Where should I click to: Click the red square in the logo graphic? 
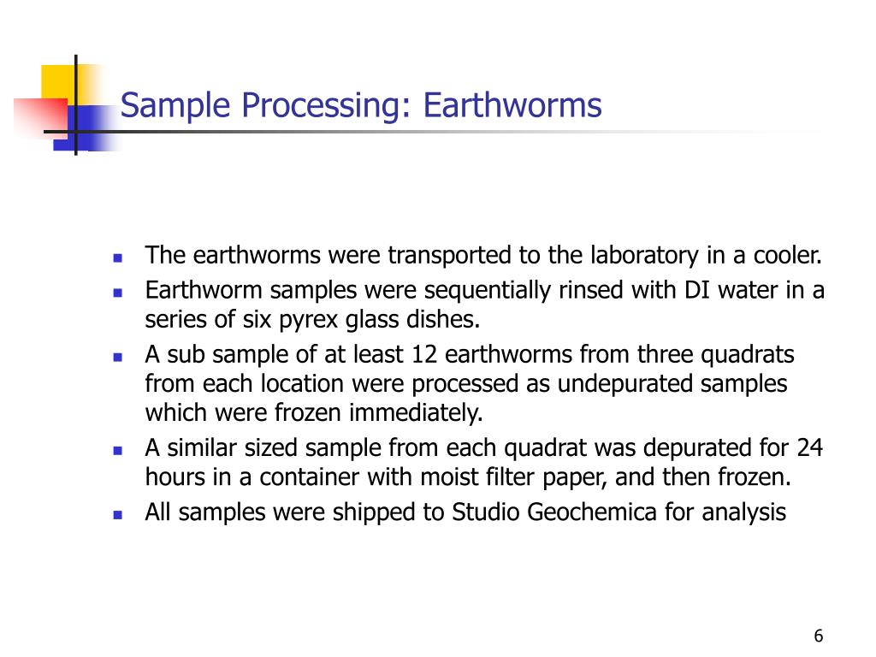coord(40,118)
